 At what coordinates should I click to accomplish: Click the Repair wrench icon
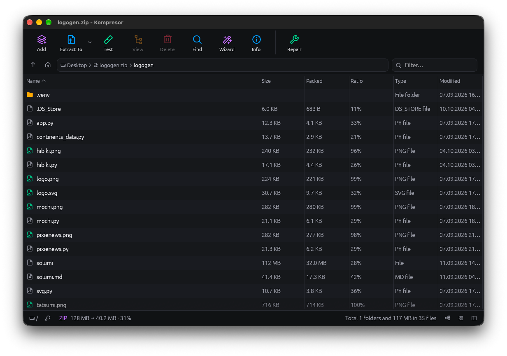(x=294, y=40)
